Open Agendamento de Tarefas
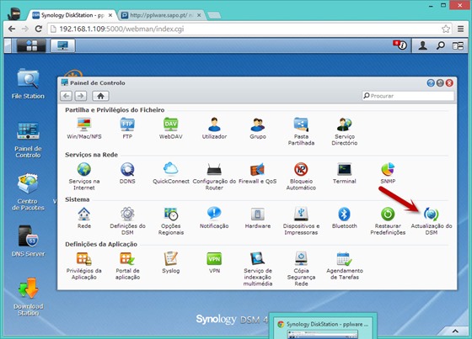The image size is (472, 339). click(x=345, y=266)
